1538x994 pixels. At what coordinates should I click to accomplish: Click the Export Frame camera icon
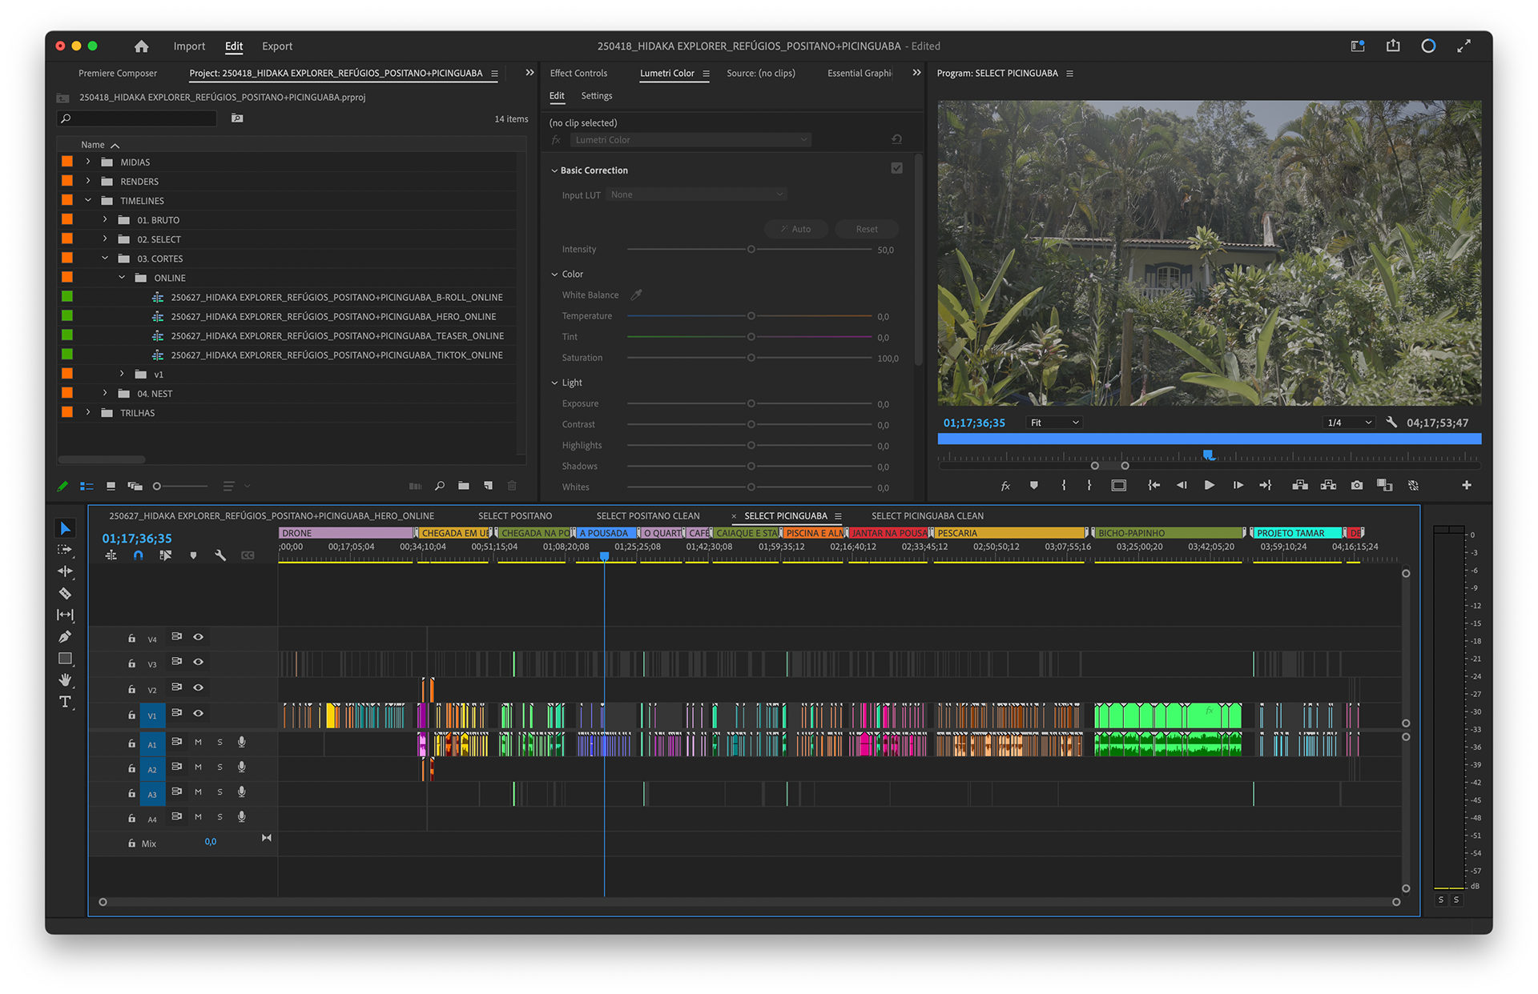tap(1356, 485)
